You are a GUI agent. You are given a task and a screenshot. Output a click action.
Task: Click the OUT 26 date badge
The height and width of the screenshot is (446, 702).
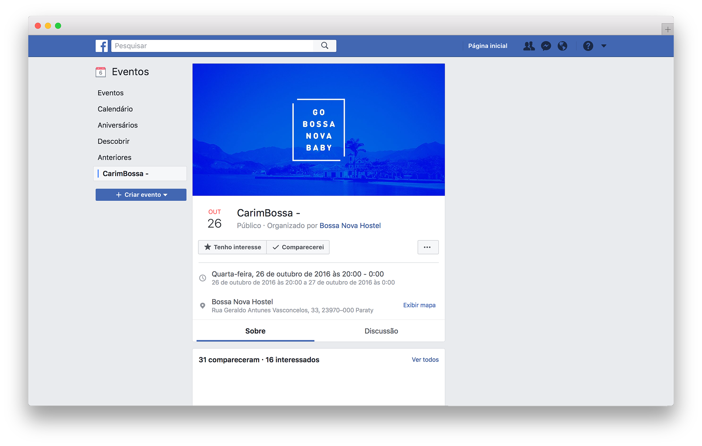[x=215, y=219]
